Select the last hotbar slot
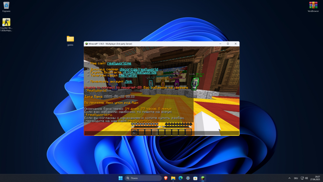 pyautogui.click(x=188, y=132)
